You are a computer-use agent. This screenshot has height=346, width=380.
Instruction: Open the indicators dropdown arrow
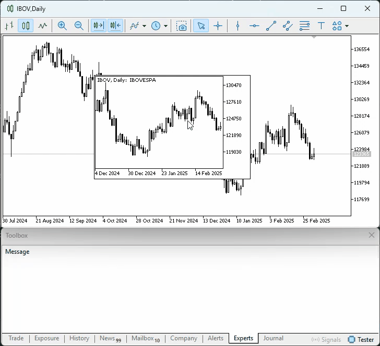144,26
